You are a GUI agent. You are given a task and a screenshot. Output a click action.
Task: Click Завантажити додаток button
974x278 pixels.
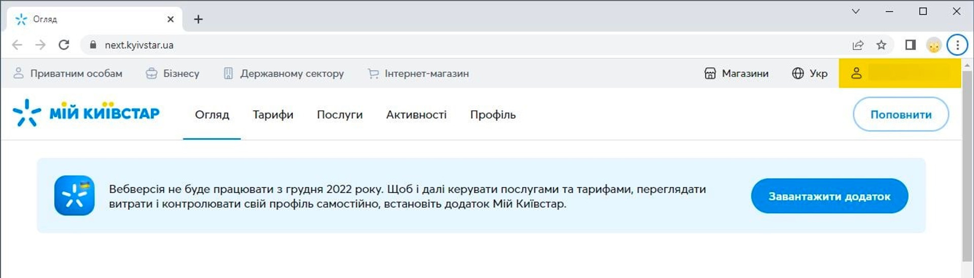(x=829, y=196)
